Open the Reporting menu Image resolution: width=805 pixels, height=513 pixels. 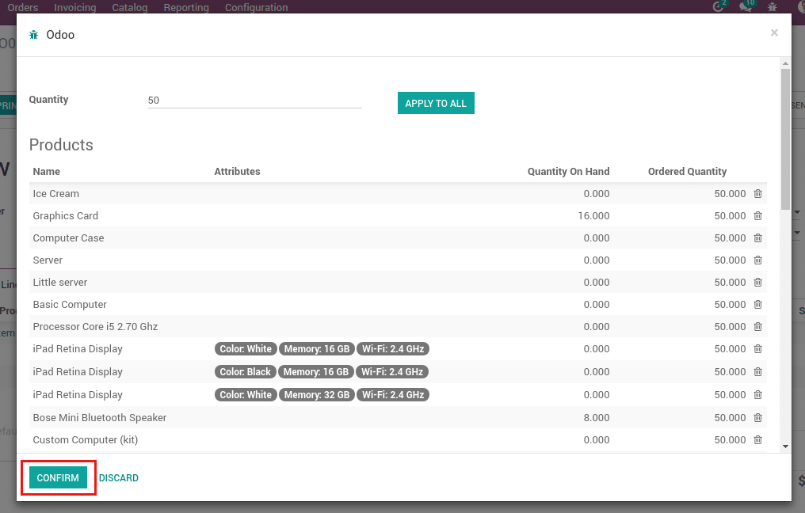[186, 7]
